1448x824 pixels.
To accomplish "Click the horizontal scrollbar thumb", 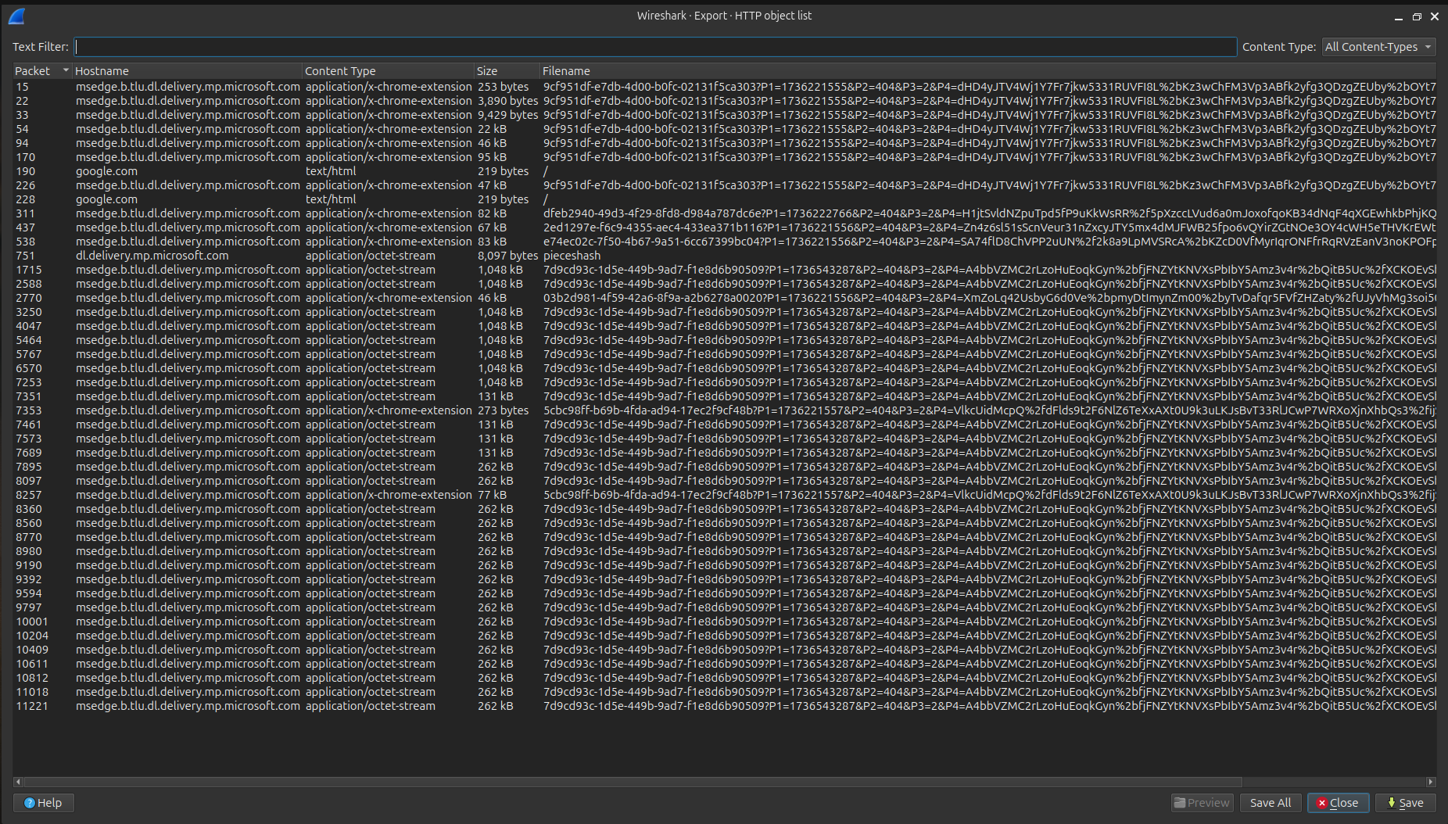I will [633, 782].
